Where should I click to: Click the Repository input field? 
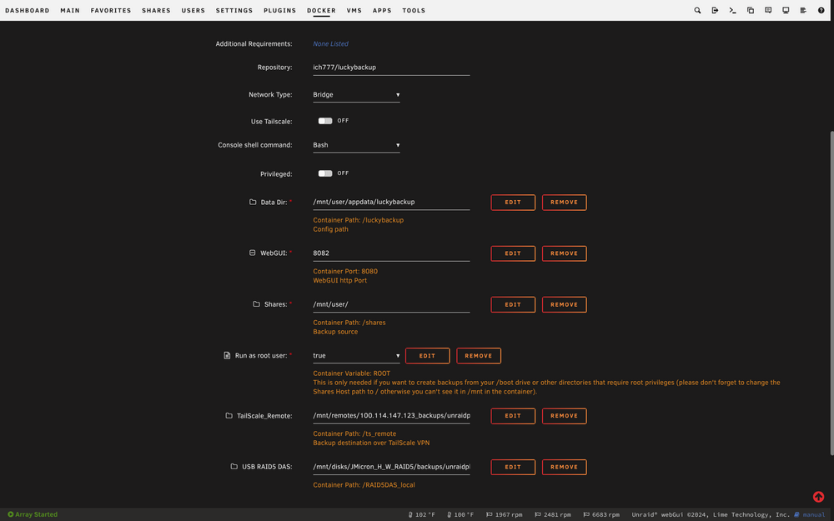click(391, 68)
